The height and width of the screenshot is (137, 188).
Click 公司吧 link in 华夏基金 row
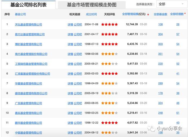coord(78,83)
